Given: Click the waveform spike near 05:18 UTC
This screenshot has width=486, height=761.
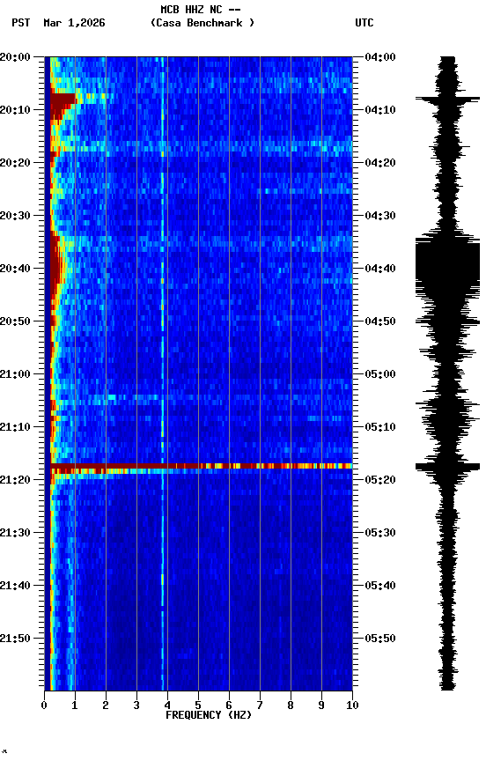Looking at the screenshot, I should click(447, 467).
